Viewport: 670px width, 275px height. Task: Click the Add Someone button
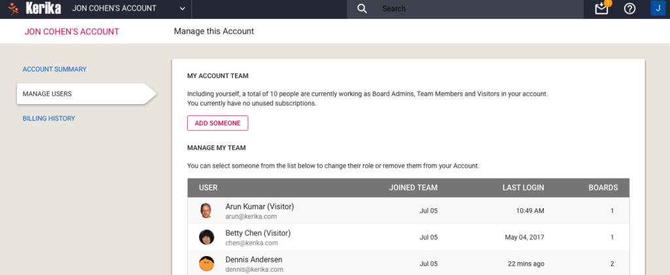click(217, 123)
